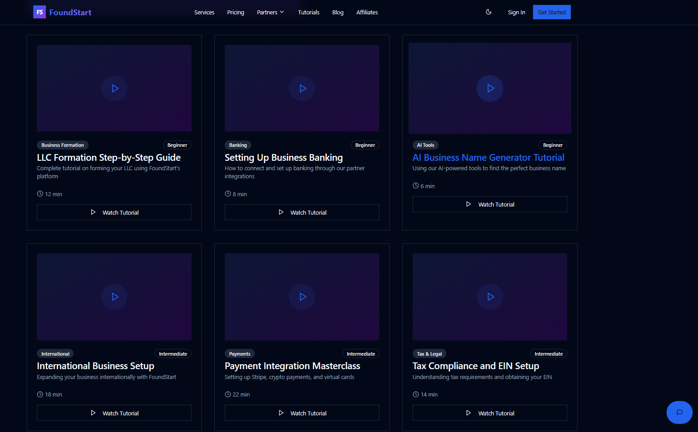The image size is (698, 432).
Task: Click '22 min' duration text
Action: pos(241,394)
